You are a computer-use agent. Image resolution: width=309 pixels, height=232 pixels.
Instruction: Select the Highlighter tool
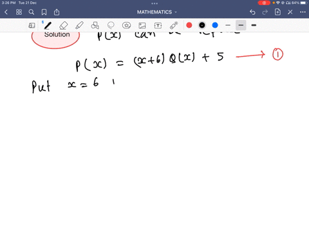click(79, 25)
